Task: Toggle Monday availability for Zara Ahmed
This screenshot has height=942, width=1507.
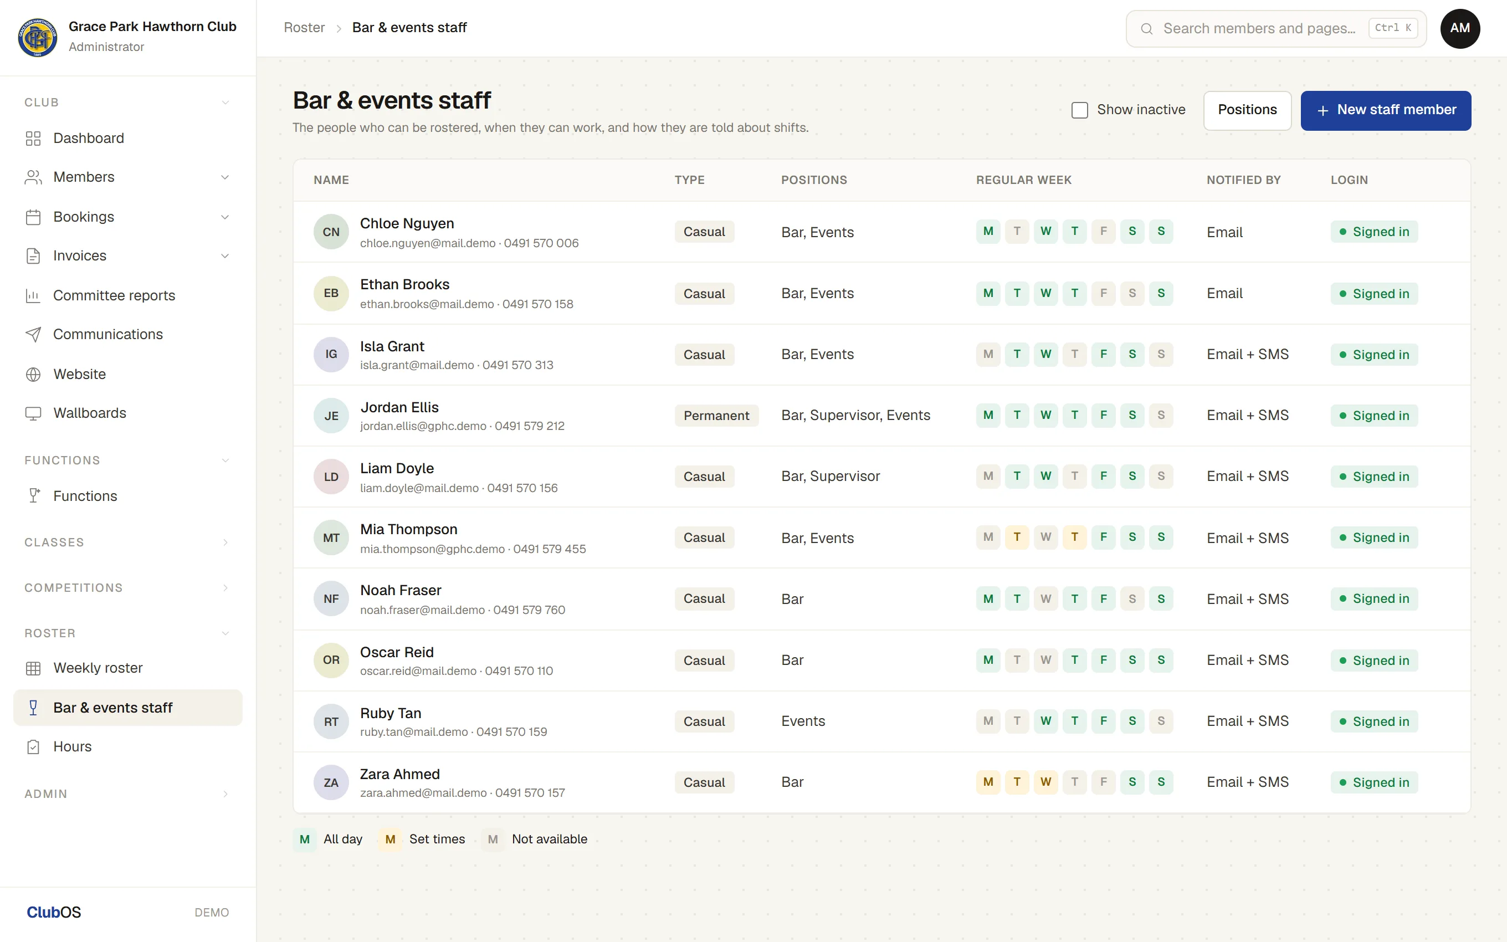Action: click(x=988, y=782)
